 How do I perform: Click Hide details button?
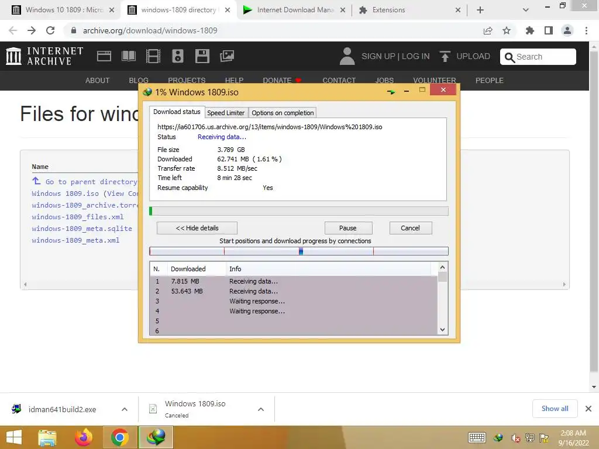pyautogui.click(x=197, y=228)
